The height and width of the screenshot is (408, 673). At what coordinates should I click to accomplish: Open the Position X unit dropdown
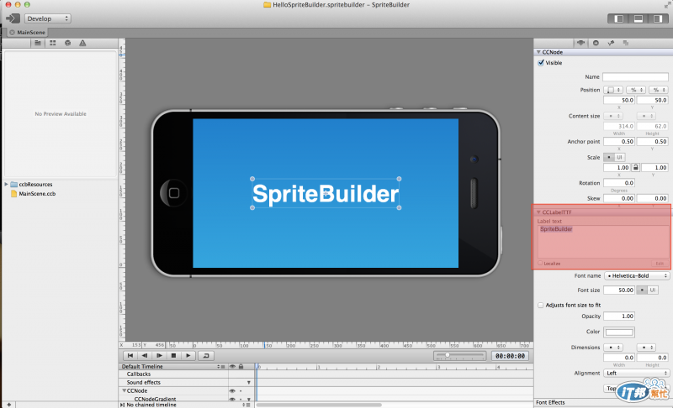pyautogui.click(x=636, y=90)
